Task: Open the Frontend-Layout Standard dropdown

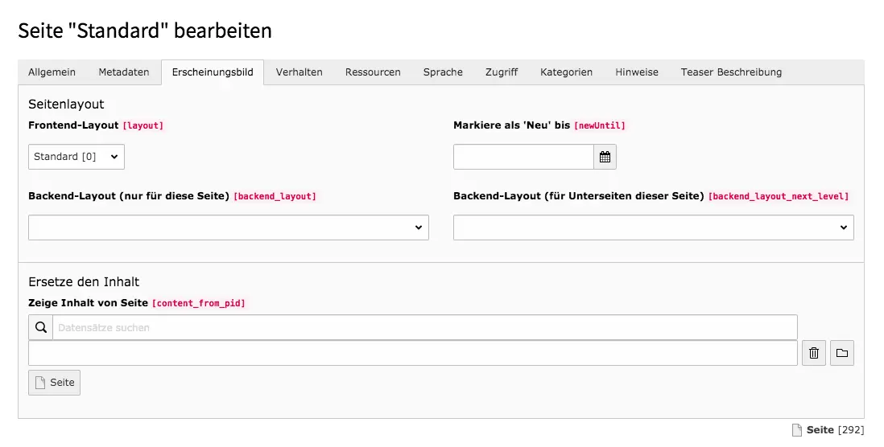Action: coord(76,157)
